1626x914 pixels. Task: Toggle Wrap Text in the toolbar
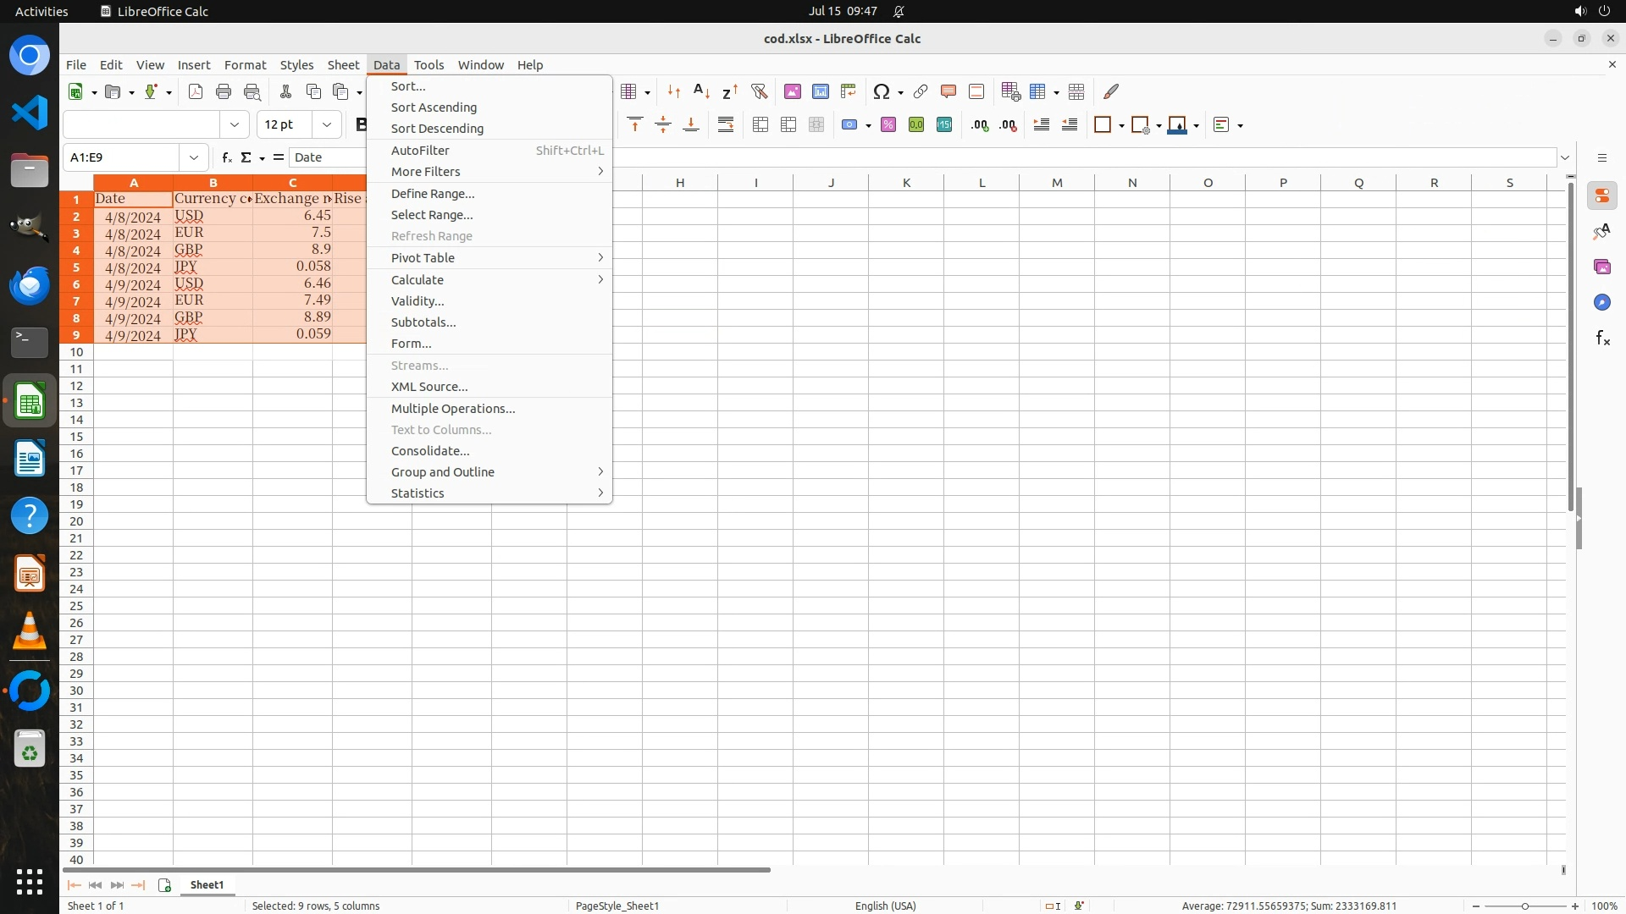(726, 125)
